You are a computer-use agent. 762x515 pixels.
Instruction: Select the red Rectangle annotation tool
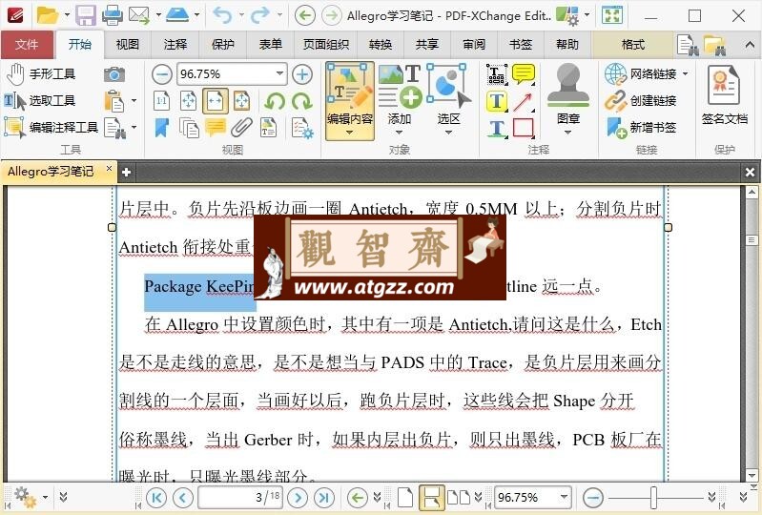pyautogui.click(x=524, y=128)
